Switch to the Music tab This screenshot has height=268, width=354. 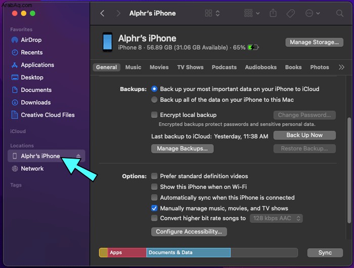[133, 67]
